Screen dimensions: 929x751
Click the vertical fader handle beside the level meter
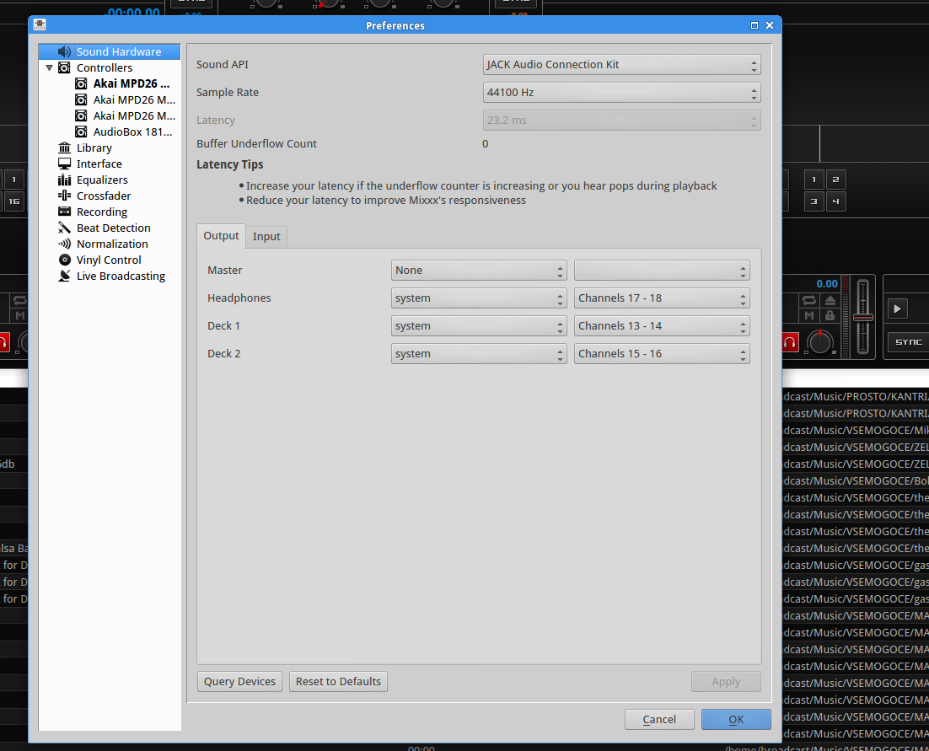(x=862, y=318)
